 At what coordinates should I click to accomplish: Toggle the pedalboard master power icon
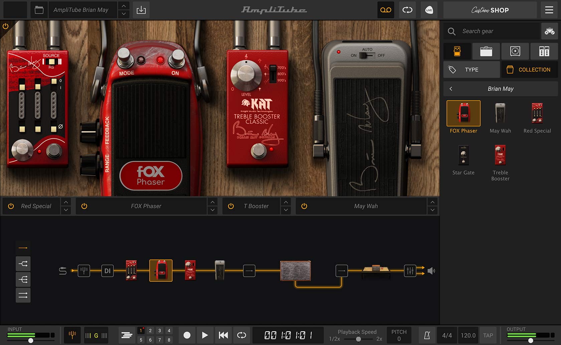click(x=5, y=26)
